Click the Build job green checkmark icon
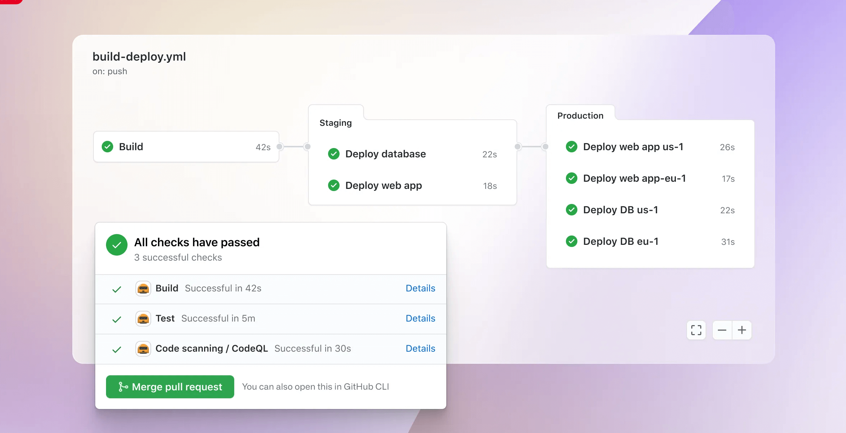The image size is (846, 433). pyautogui.click(x=107, y=147)
